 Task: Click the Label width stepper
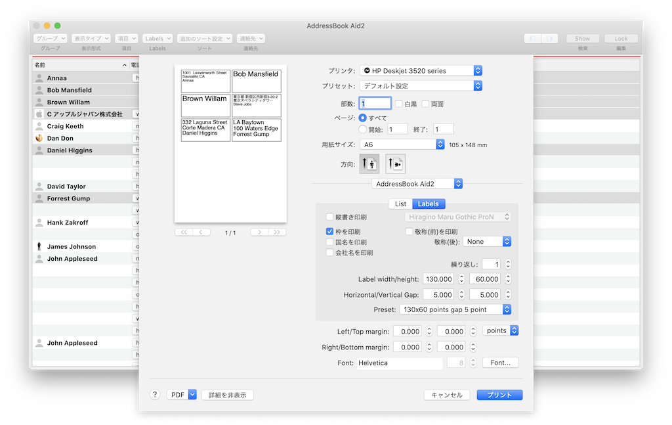pos(461,279)
